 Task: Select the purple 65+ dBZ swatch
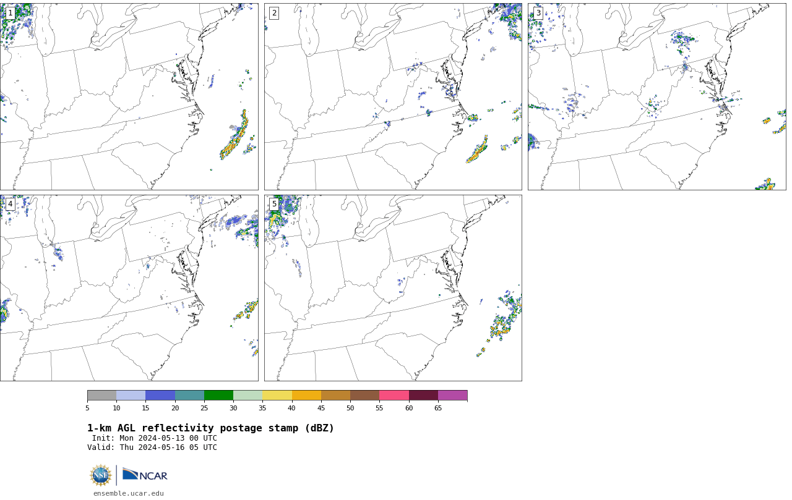tap(452, 396)
